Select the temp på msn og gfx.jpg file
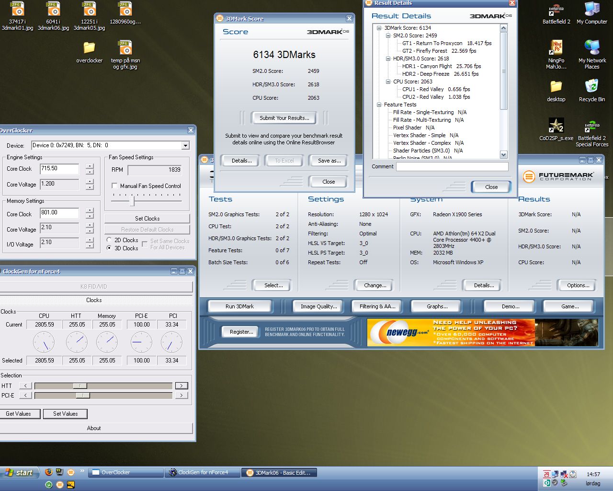 pyautogui.click(x=125, y=55)
